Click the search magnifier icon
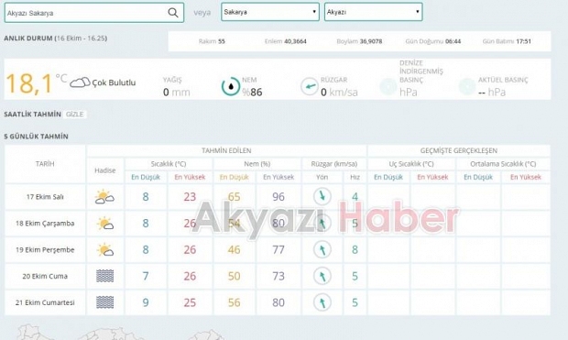568x340 pixels. tap(173, 13)
